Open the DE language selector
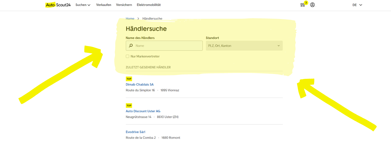The height and width of the screenshot is (150, 391). pyautogui.click(x=357, y=5)
